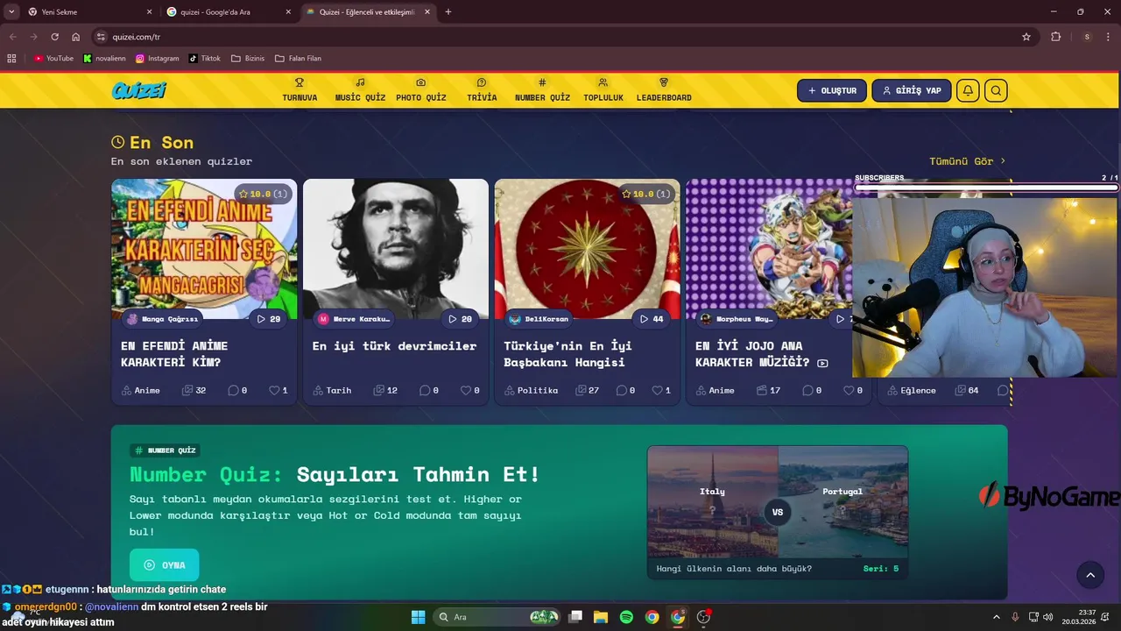Click the Eğlence category tag
The image size is (1121, 631).
point(912,390)
